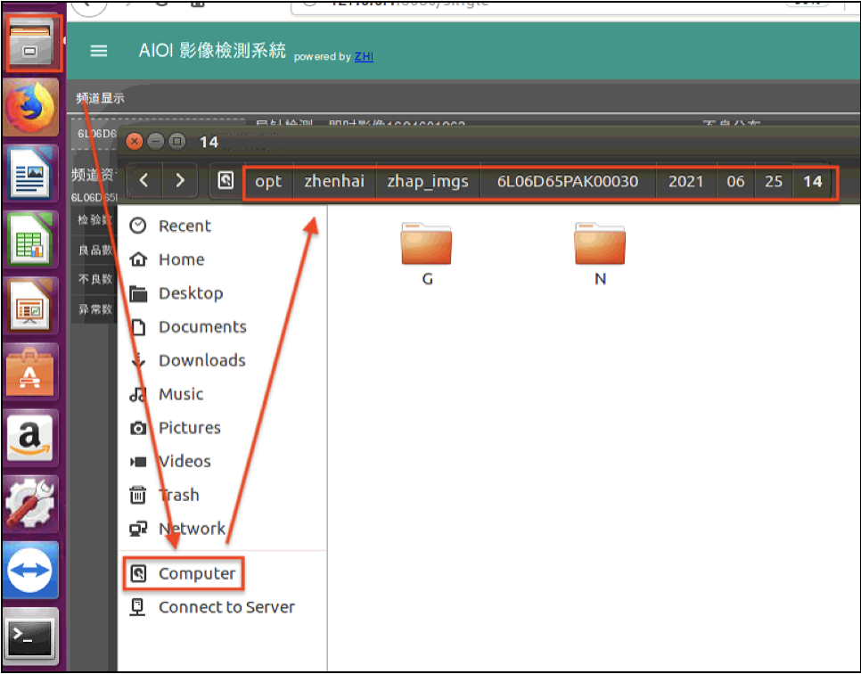Go forward with the file manager's forward arrow

tap(180, 181)
